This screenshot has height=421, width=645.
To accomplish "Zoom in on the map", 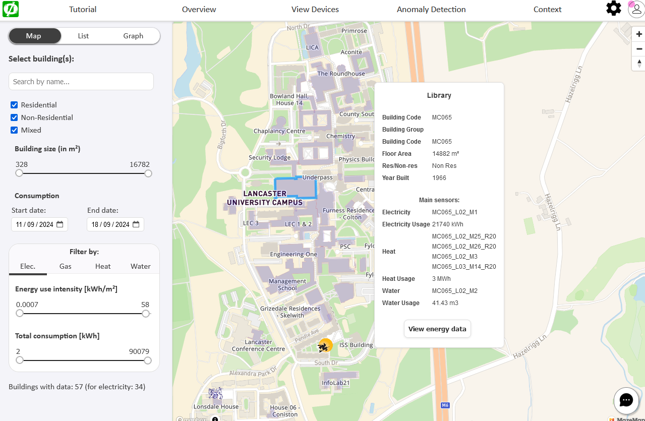I will tap(639, 34).
